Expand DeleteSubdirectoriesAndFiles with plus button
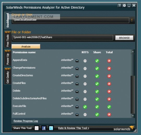Image resolution: width=141 pixels, height=135 pixels. 77,99
